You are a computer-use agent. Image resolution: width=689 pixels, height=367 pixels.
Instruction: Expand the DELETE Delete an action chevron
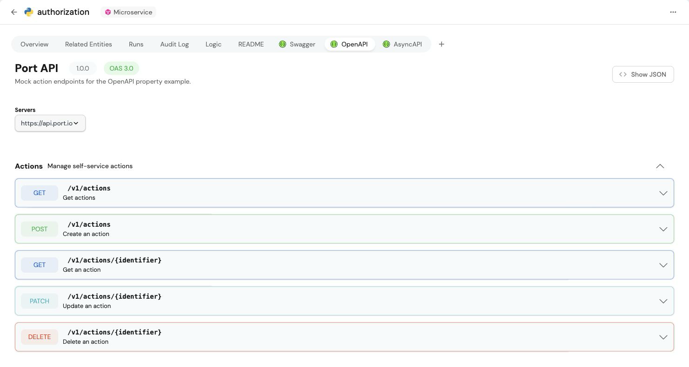coord(663,337)
